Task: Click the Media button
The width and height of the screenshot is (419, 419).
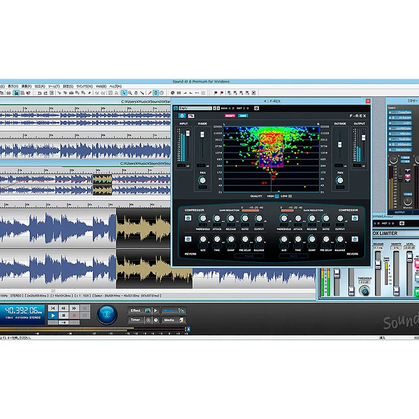Action: (x=174, y=320)
